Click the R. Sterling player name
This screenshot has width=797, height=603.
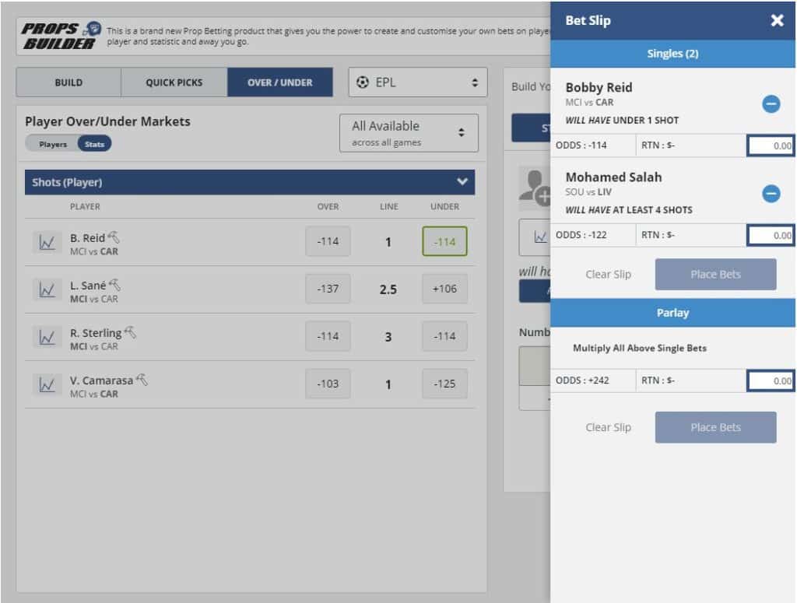pyautogui.click(x=96, y=333)
